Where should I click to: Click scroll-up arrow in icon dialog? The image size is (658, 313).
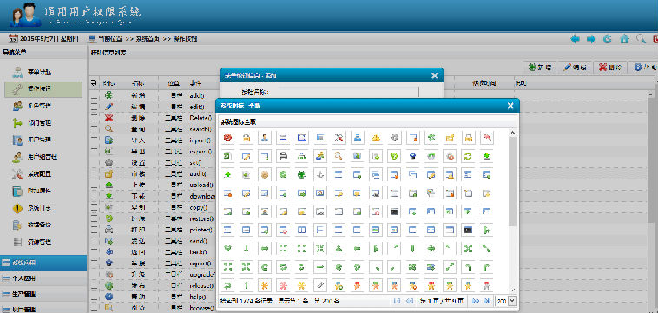pos(513,133)
